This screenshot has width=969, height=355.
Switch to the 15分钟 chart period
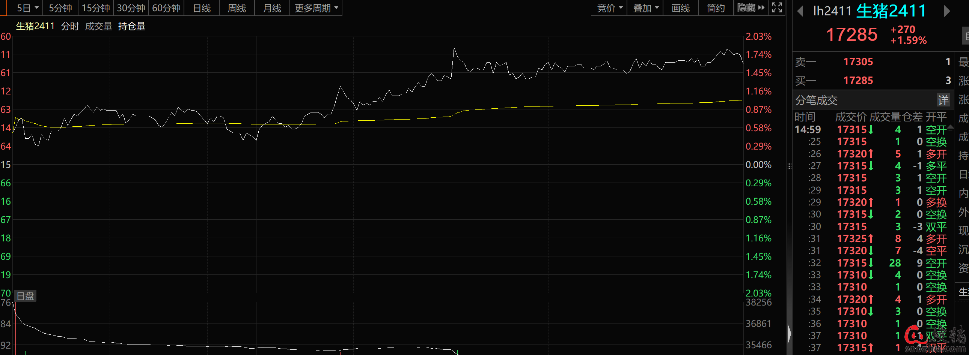(x=95, y=8)
